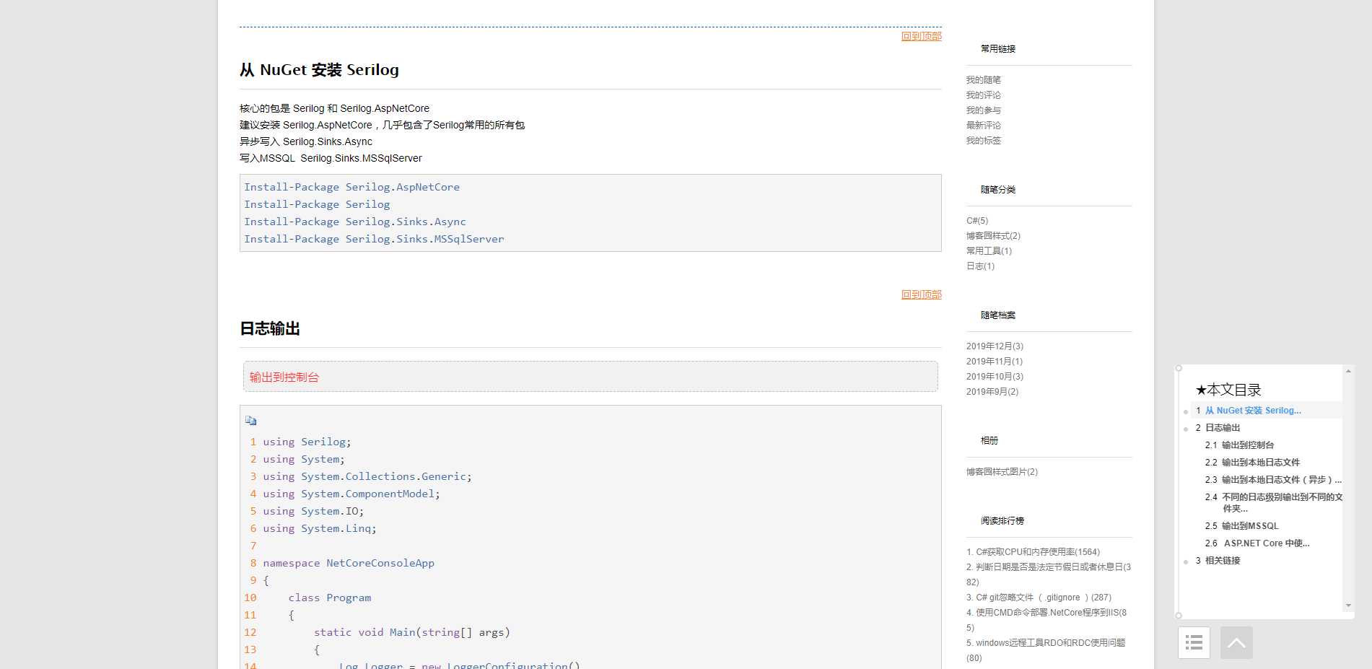Open archive 2019年10月(3)
The height and width of the screenshot is (669, 1372).
tap(995, 377)
